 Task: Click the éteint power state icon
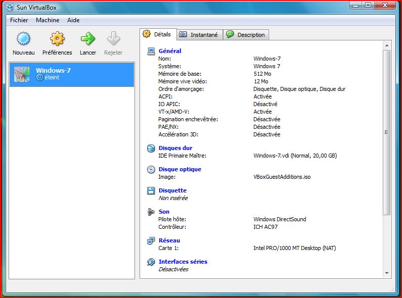(40, 77)
